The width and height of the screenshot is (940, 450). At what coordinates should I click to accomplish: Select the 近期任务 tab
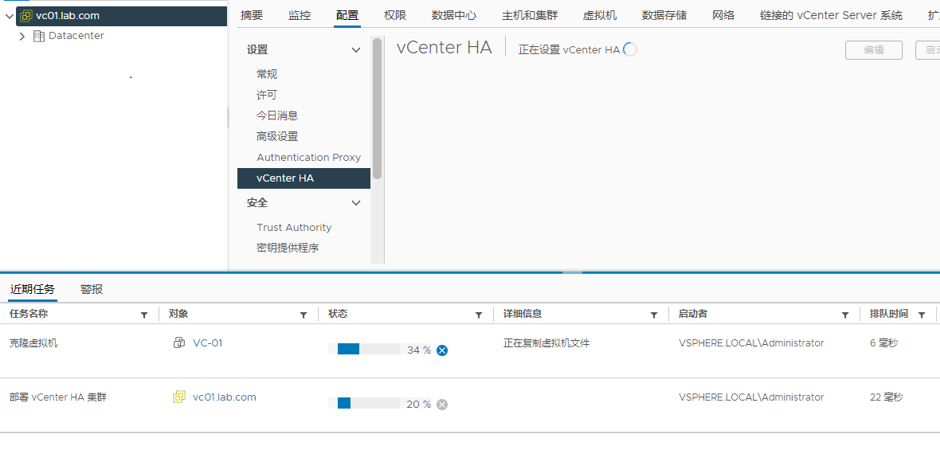[x=33, y=290]
